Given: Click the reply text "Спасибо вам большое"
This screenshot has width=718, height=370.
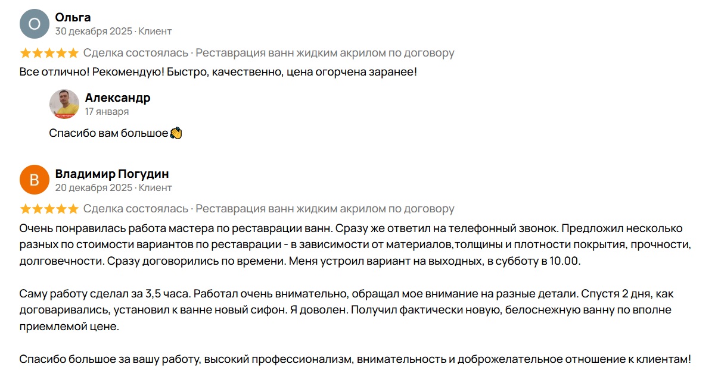Looking at the screenshot, I should [108, 133].
